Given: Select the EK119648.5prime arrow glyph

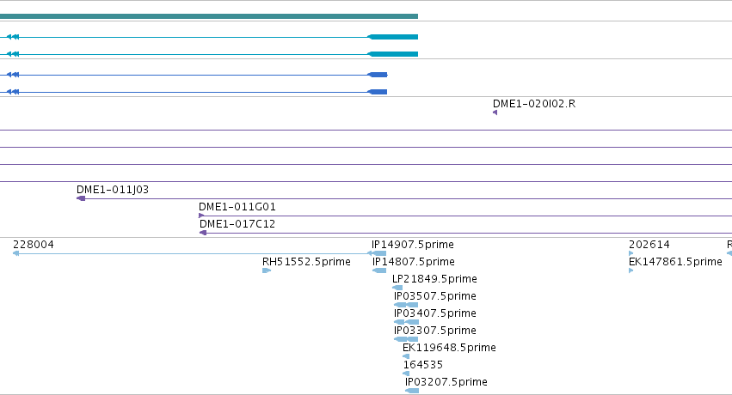Looking at the screenshot, I should coord(406,357).
